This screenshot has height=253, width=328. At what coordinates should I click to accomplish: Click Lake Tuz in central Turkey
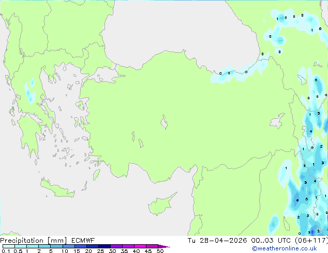[164, 122]
